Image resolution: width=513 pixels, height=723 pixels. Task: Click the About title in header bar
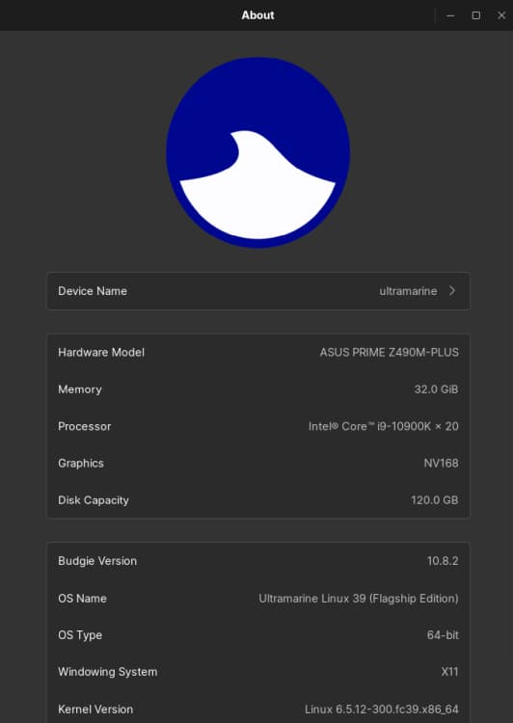click(257, 15)
